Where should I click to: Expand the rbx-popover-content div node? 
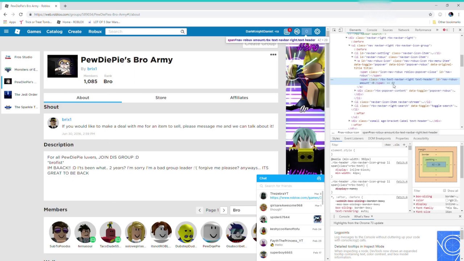355,91
